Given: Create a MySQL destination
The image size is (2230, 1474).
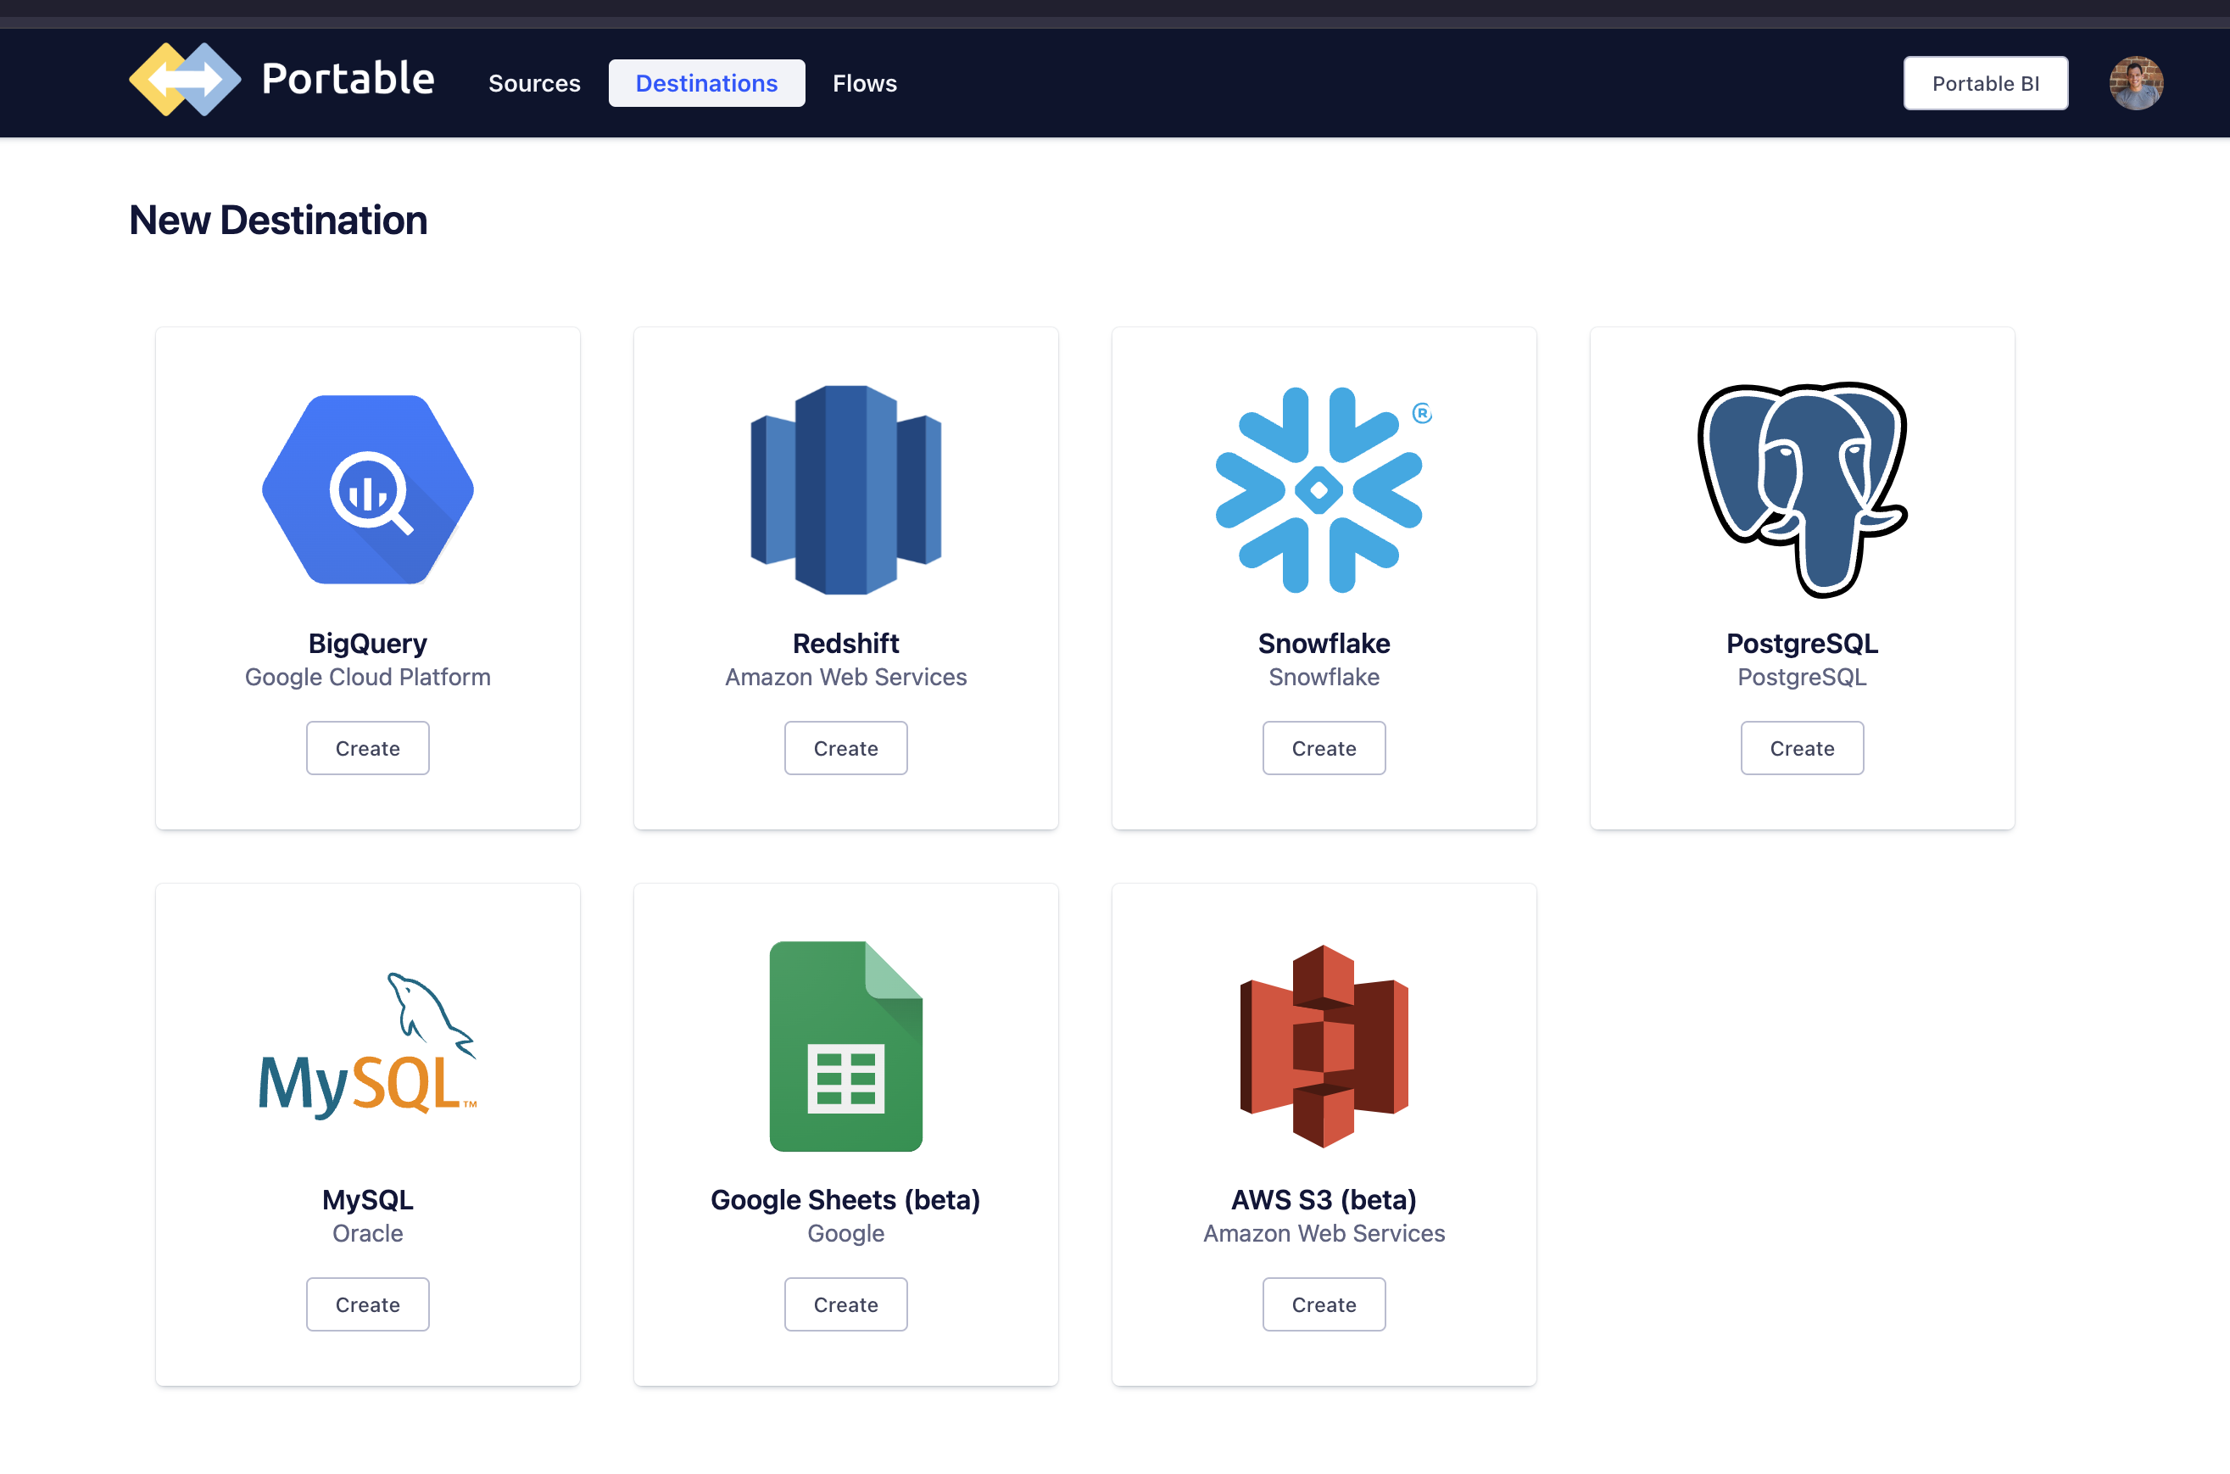Looking at the screenshot, I should click(367, 1304).
